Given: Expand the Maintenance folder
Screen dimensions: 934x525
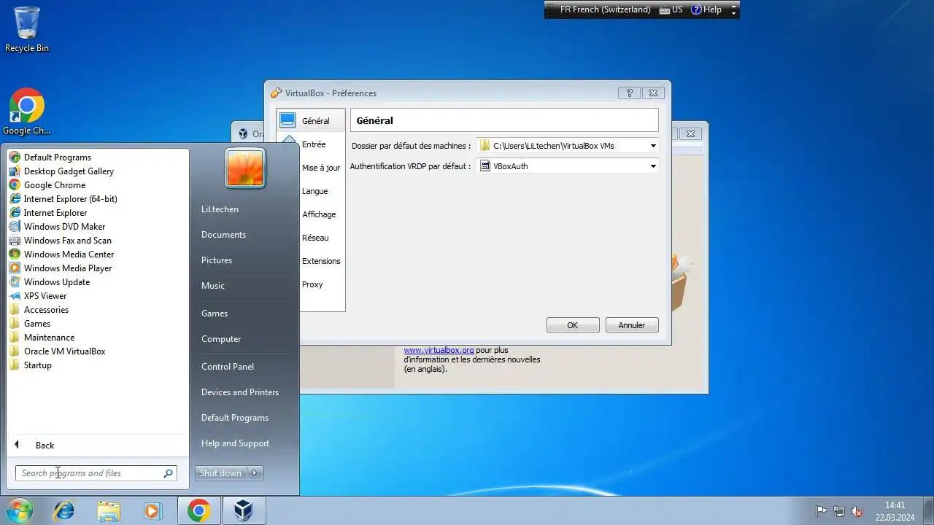Looking at the screenshot, I should tap(49, 338).
